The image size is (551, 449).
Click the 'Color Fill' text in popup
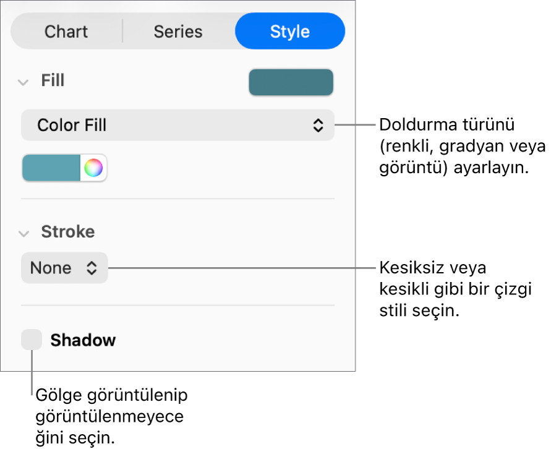tap(72, 126)
